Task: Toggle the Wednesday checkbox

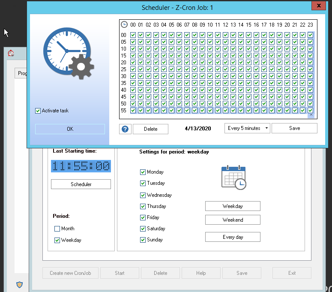Action: click(143, 195)
